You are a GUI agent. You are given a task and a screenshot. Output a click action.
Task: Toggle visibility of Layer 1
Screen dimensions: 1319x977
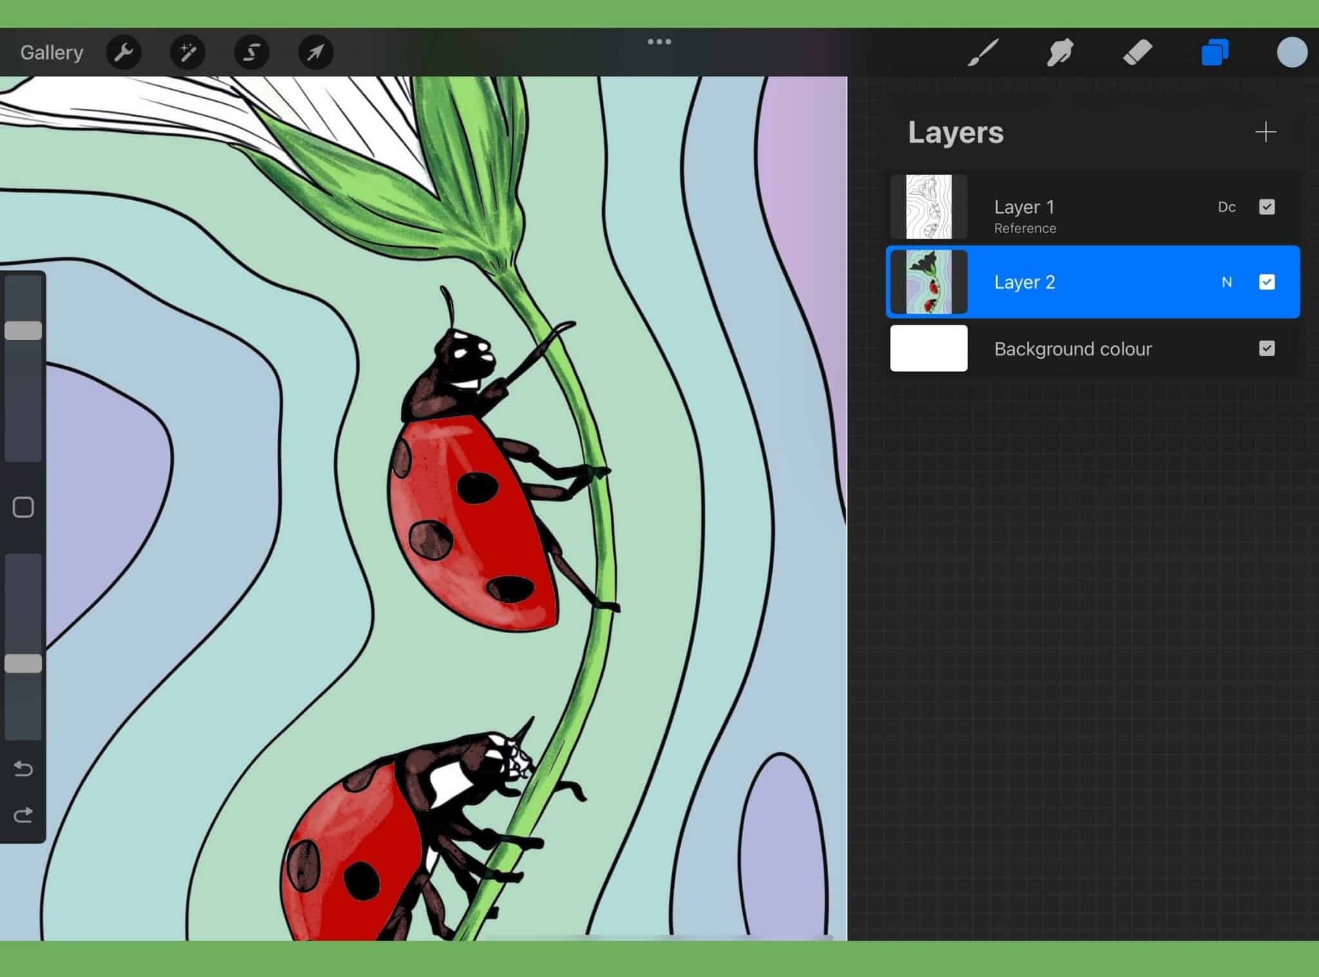point(1267,207)
